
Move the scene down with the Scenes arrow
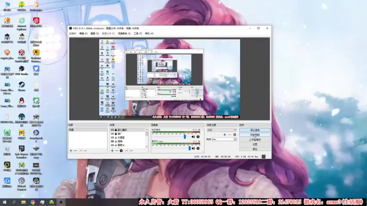[x=85, y=151]
